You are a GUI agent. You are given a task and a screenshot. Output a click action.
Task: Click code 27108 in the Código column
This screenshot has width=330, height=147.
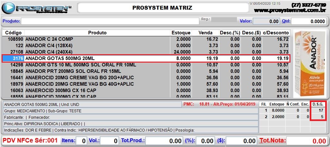click(17, 52)
